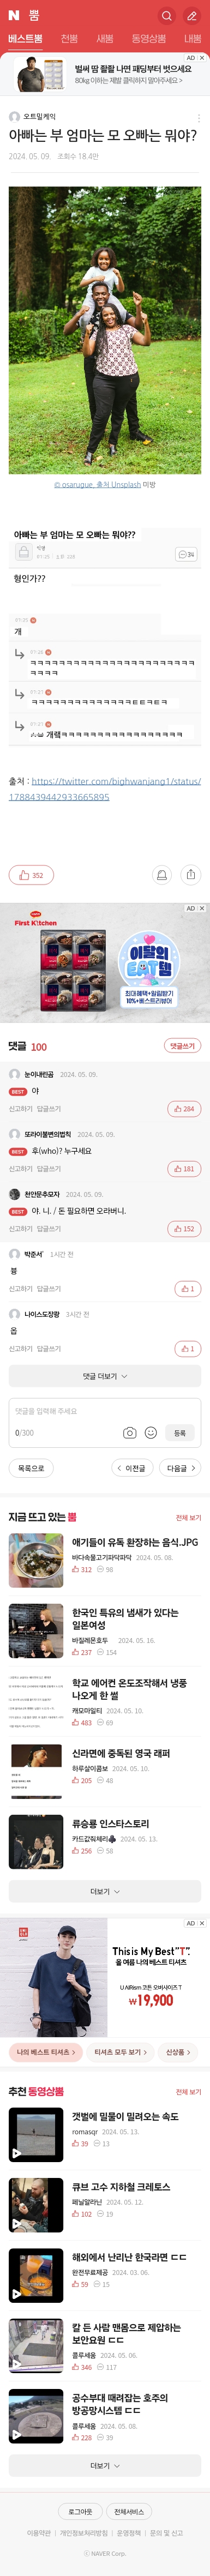Open the post's three-dot options menu
This screenshot has height=2576, width=210.
point(199,118)
